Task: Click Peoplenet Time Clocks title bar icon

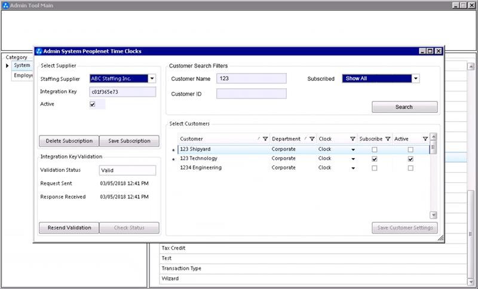Action: point(39,51)
